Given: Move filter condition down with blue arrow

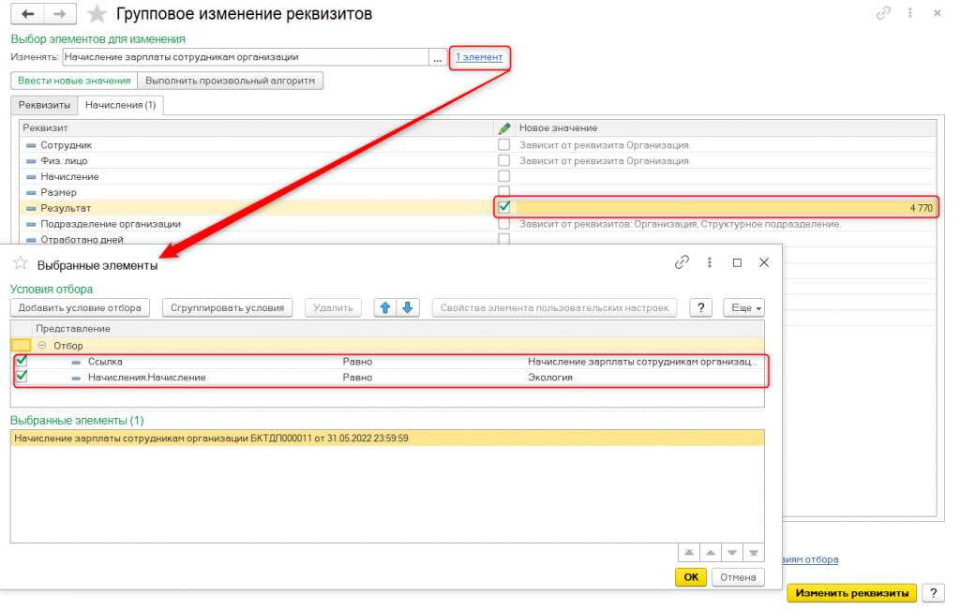Looking at the screenshot, I should tap(408, 307).
